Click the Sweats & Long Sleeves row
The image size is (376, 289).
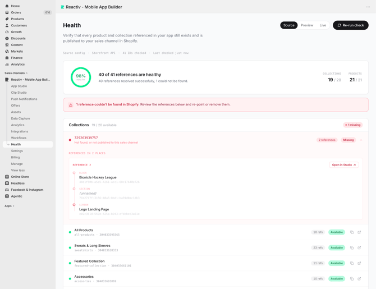coord(215,247)
